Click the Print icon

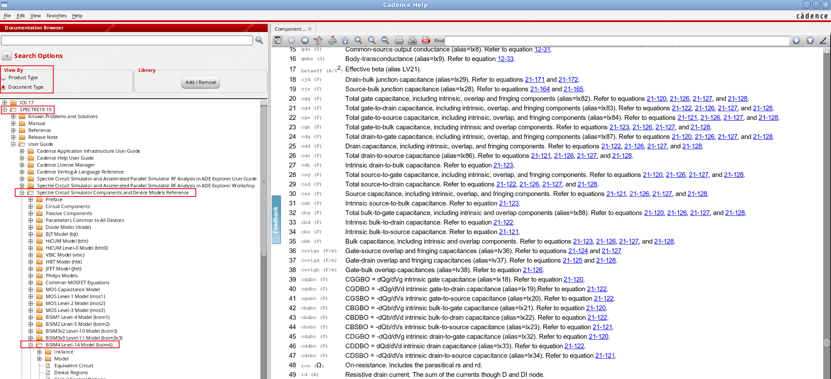(x=399, y=40)
